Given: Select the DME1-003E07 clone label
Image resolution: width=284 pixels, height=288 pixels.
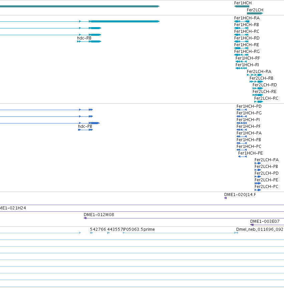Looking at the screenshot, I should click(265, 221).
